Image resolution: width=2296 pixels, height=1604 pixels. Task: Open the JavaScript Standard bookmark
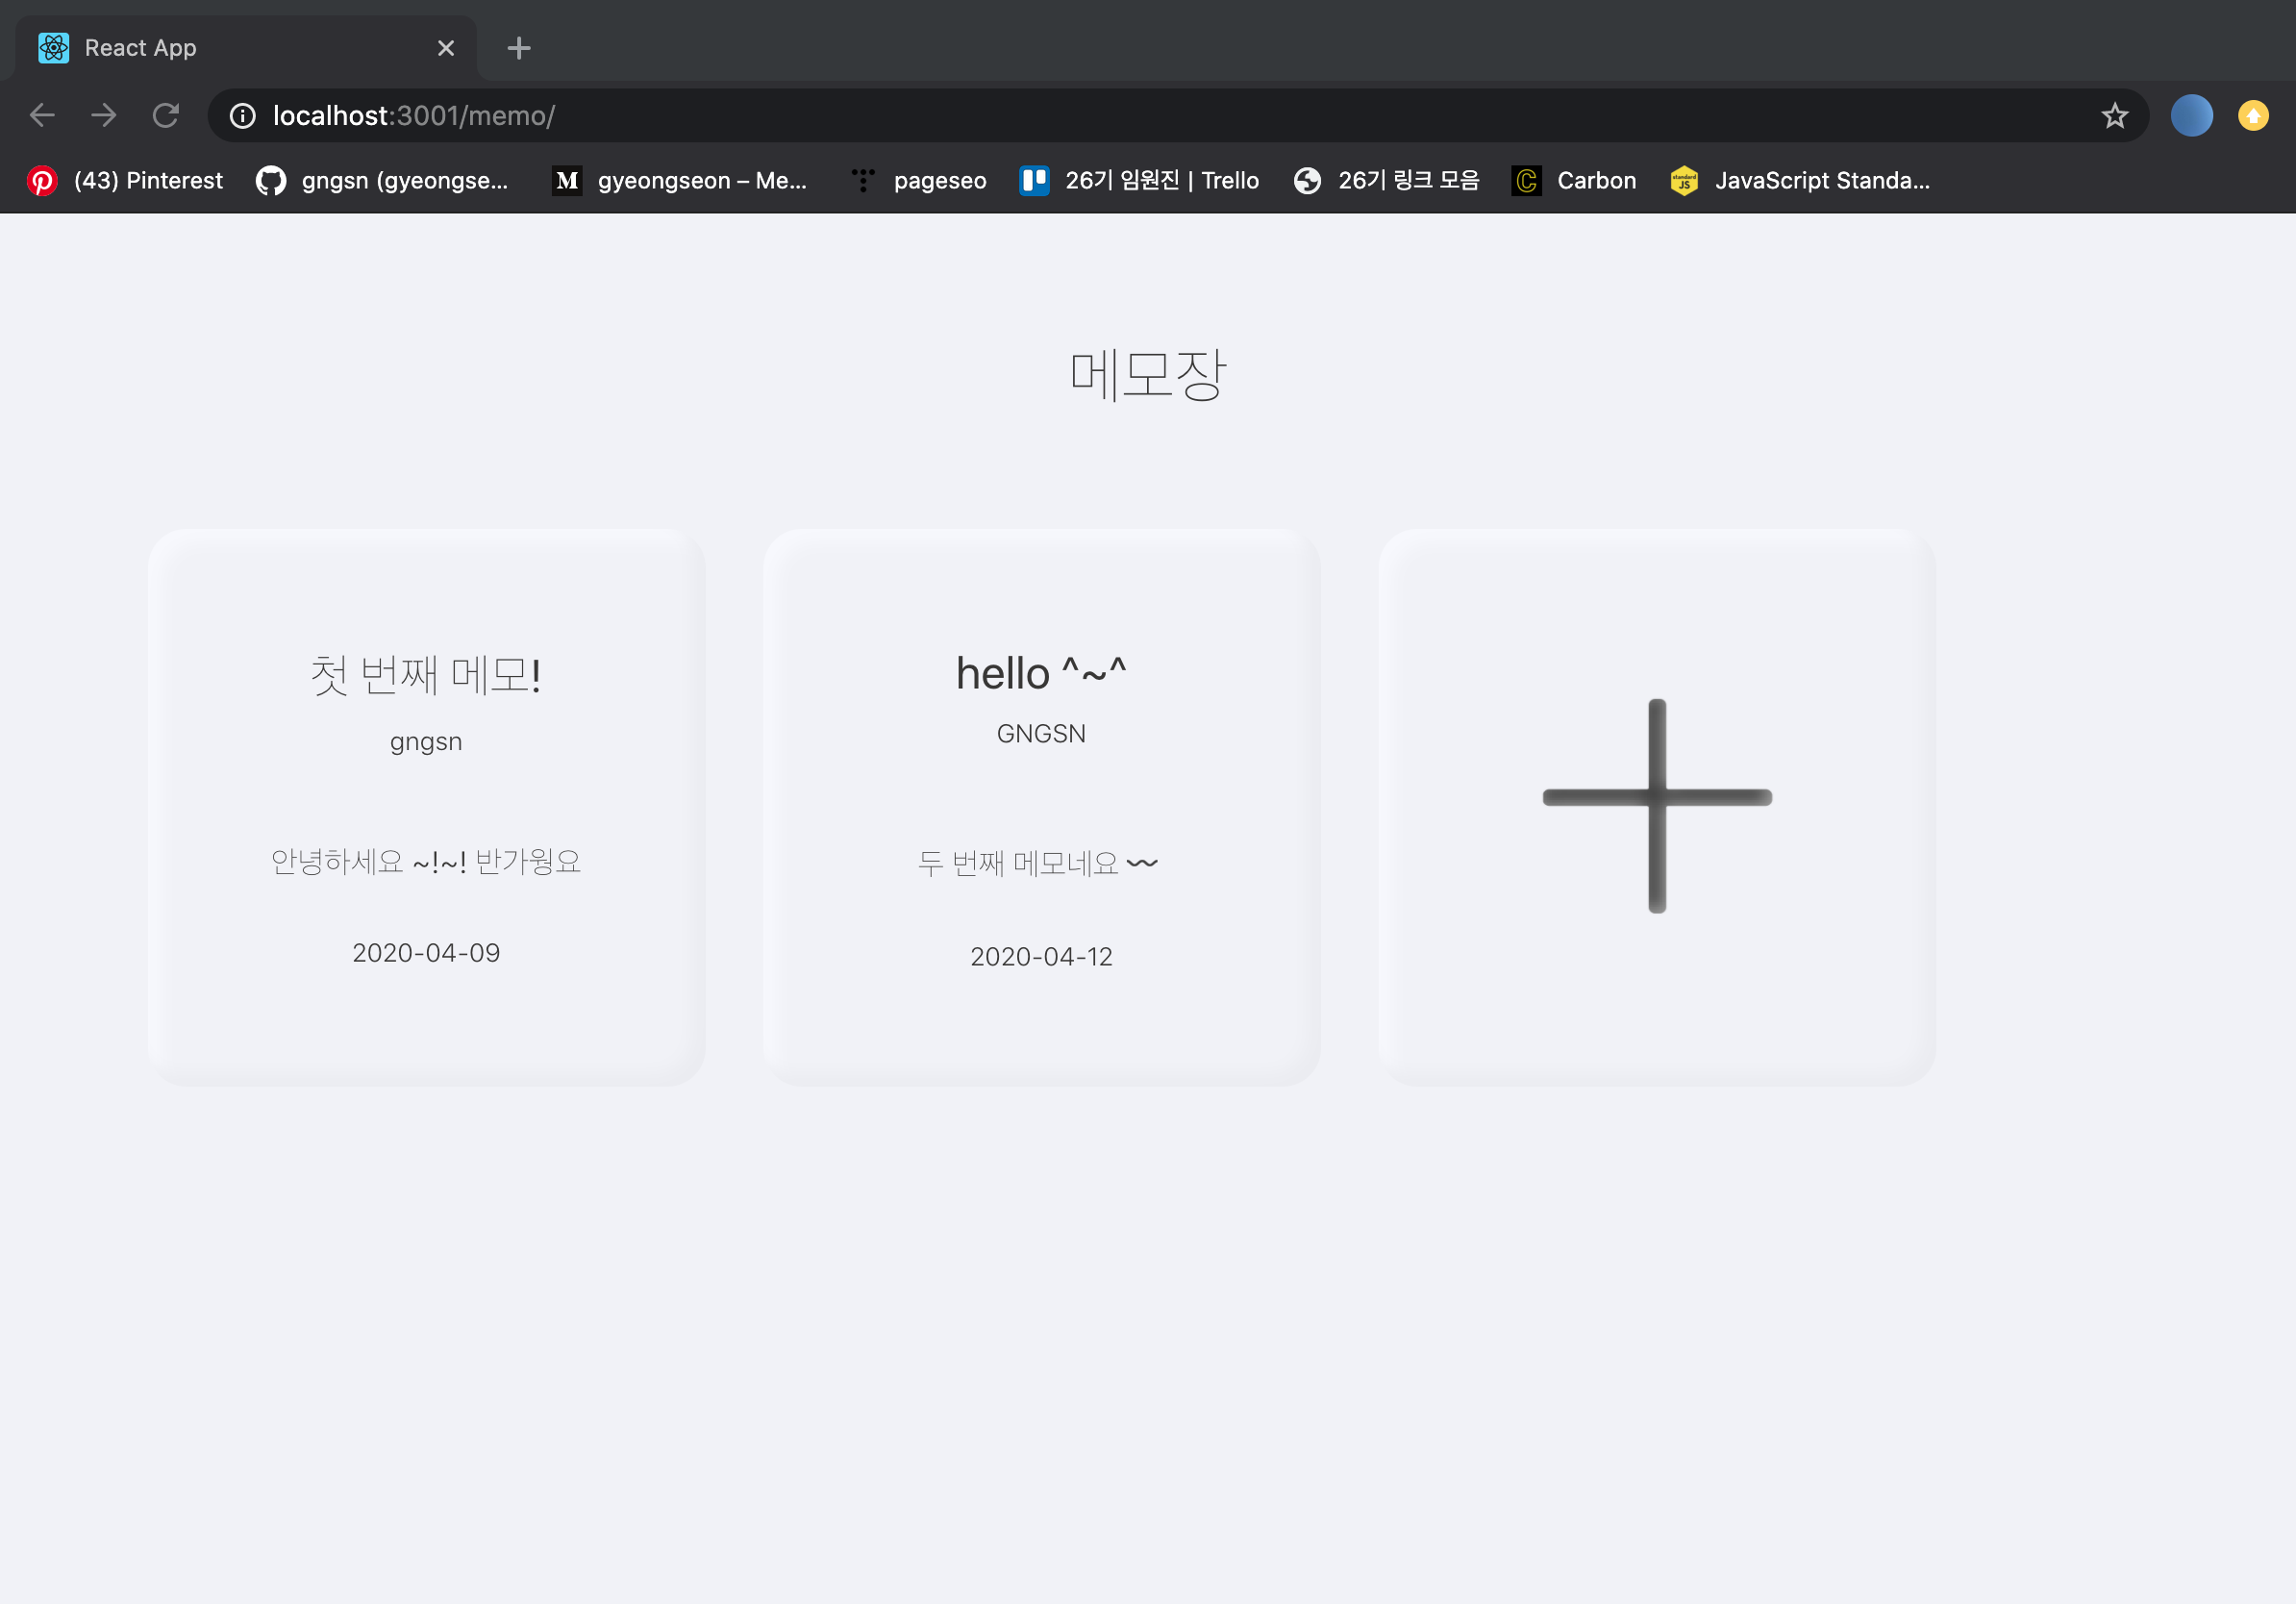1800,181
